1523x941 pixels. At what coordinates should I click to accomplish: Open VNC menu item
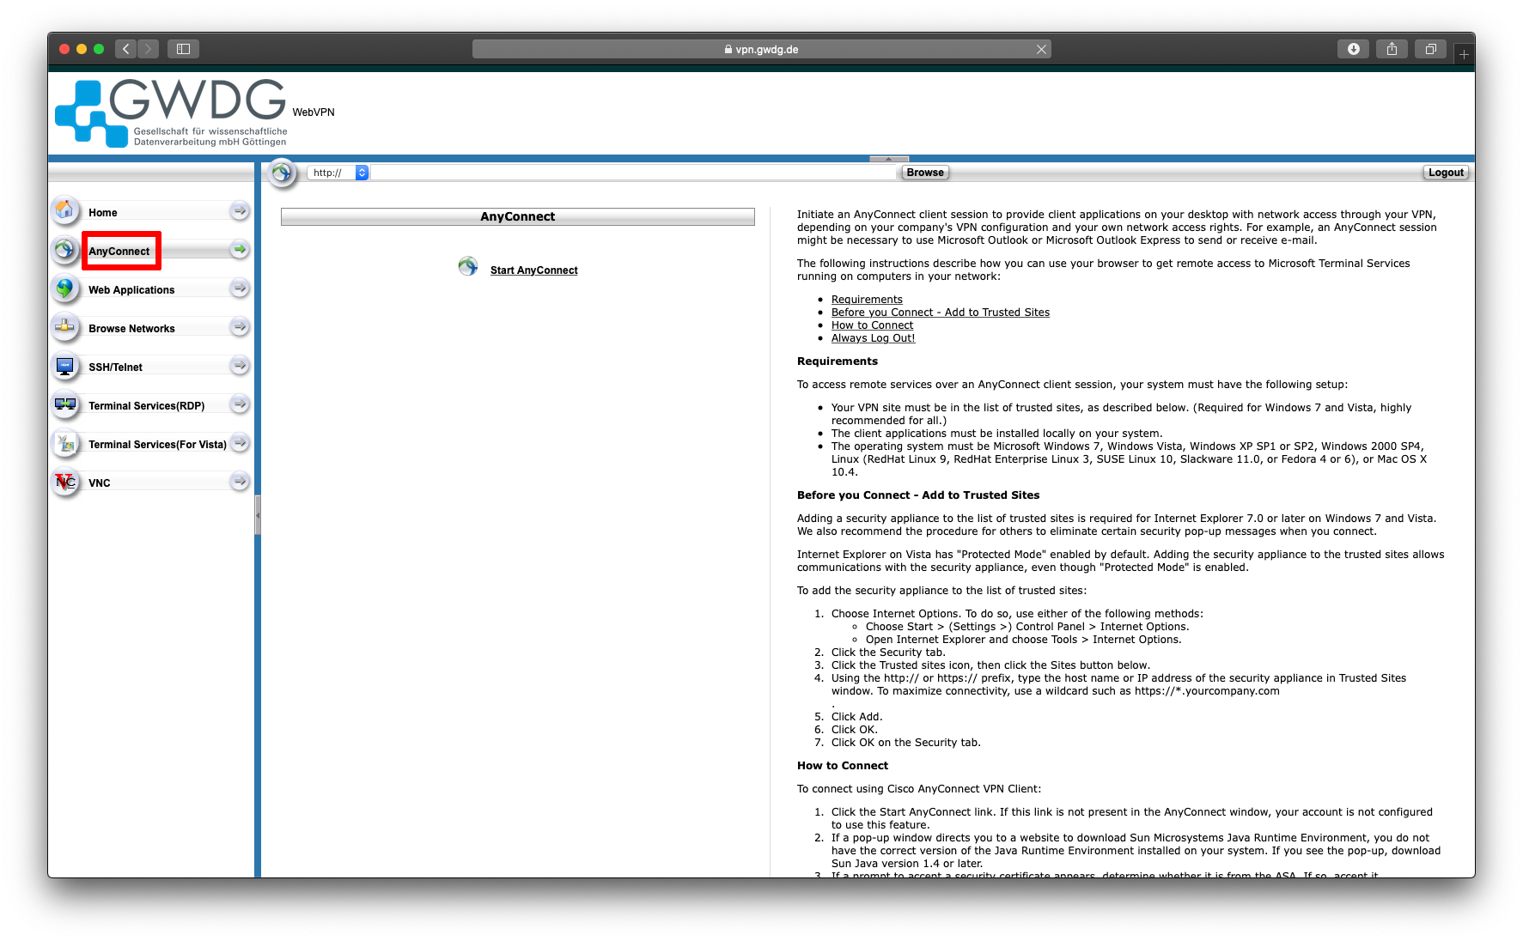(100, 483)
